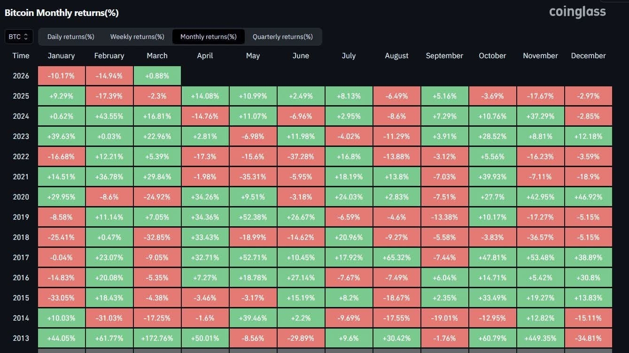
Task: Click the +37.29% November 2024 cell
Action: click(x=540, y=116)
